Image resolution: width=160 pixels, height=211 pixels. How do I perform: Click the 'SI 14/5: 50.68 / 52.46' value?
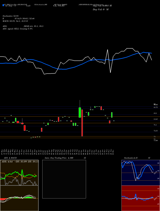25,19
